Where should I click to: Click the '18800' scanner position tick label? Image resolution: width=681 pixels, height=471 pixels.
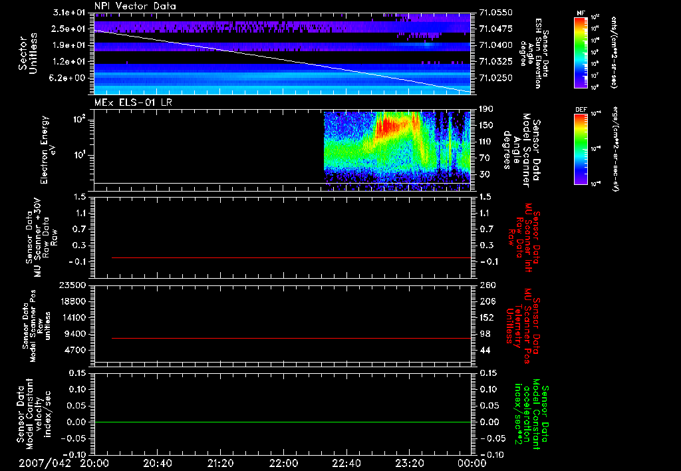click(72, 301)
